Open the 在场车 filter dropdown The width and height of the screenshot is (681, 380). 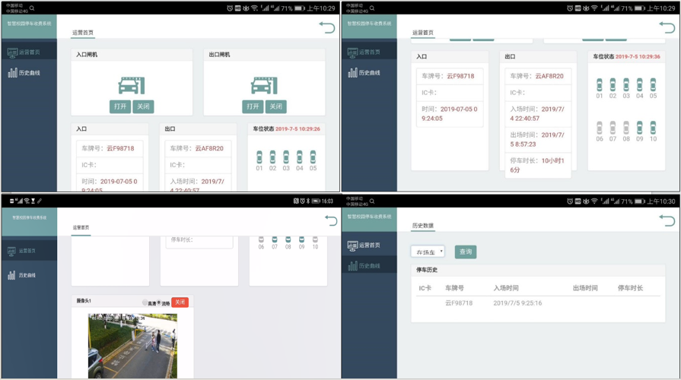tap(428, 252)
